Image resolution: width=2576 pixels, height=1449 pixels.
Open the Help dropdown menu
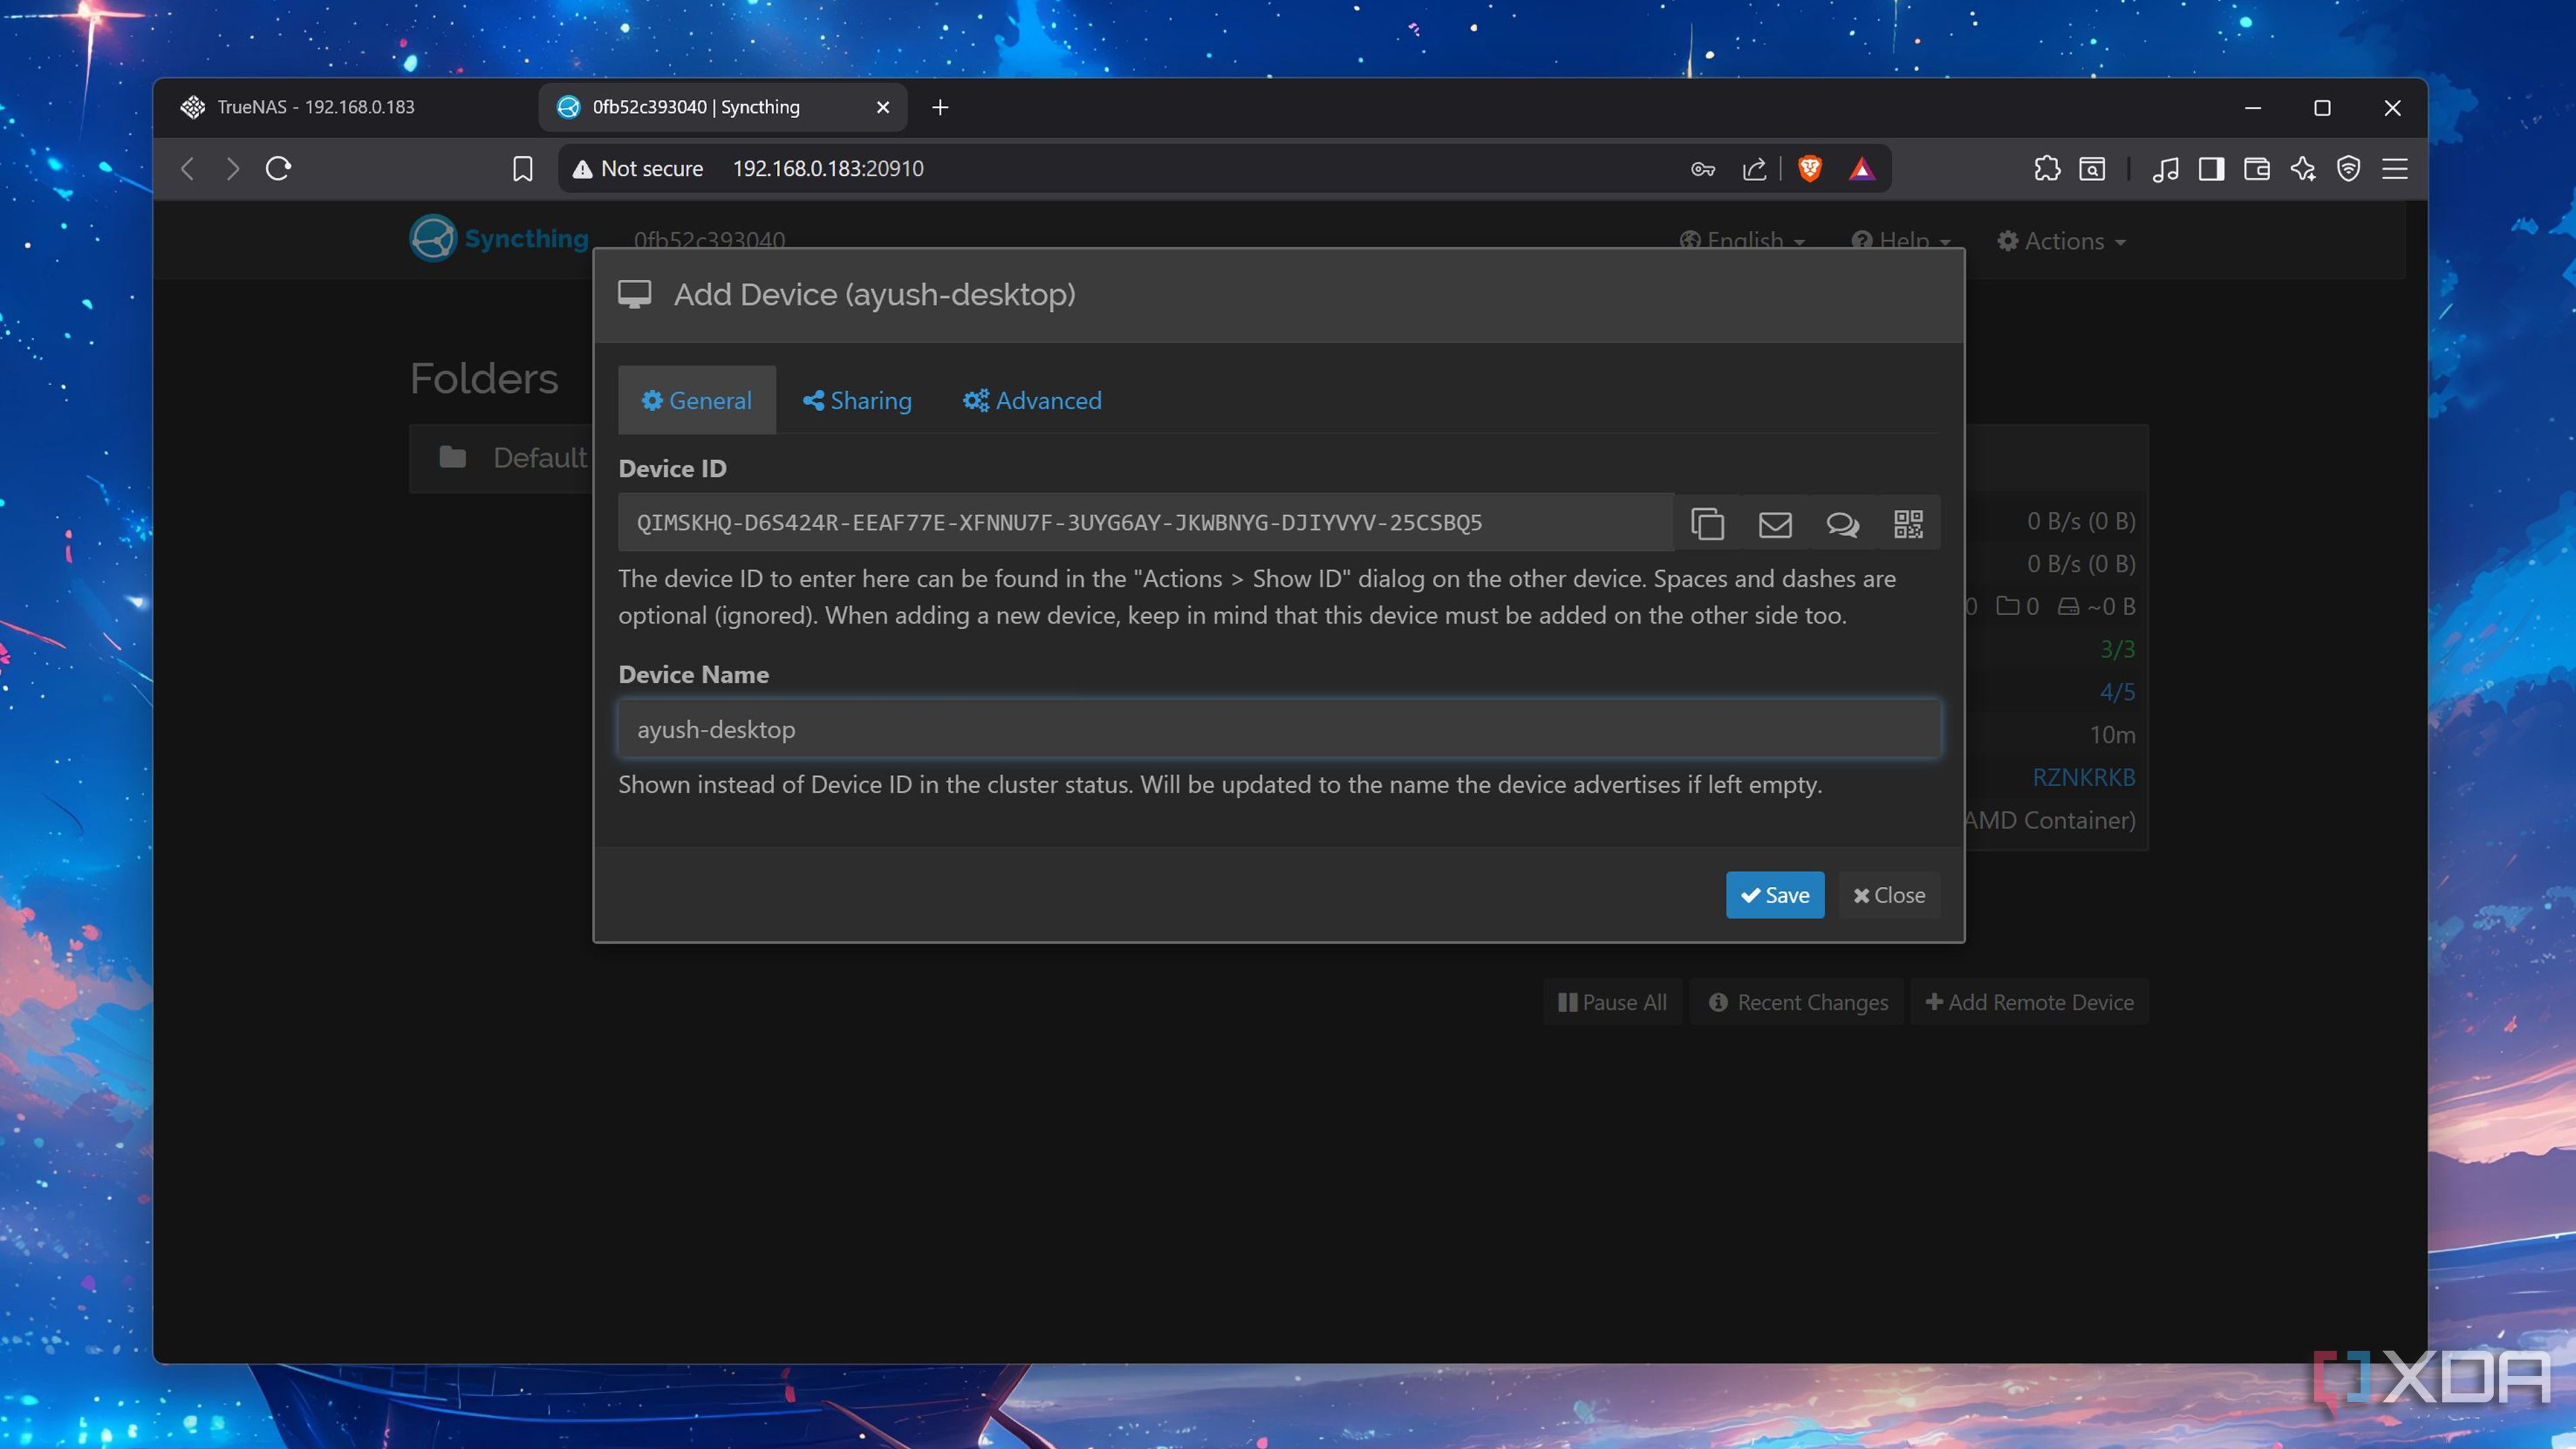pos(1901,241)
